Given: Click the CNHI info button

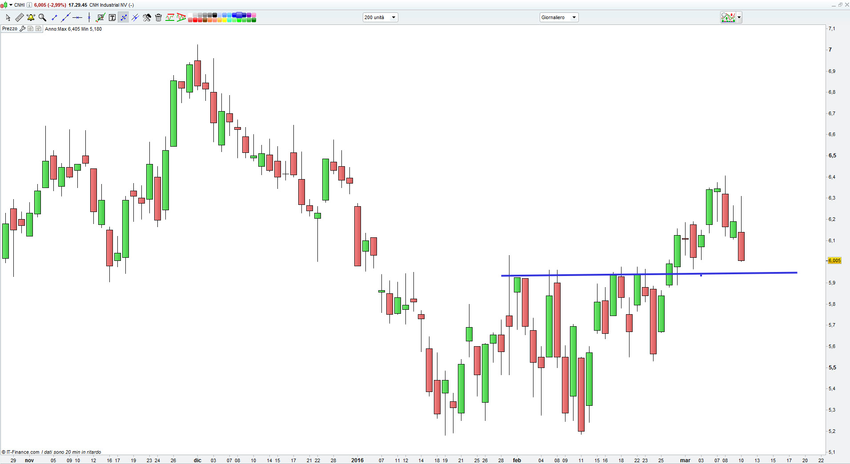Looking at the screenshot, I should [28, 5].
